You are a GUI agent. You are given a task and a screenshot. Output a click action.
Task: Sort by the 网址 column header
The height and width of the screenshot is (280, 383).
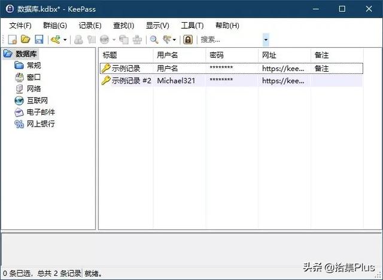point(285,55)
